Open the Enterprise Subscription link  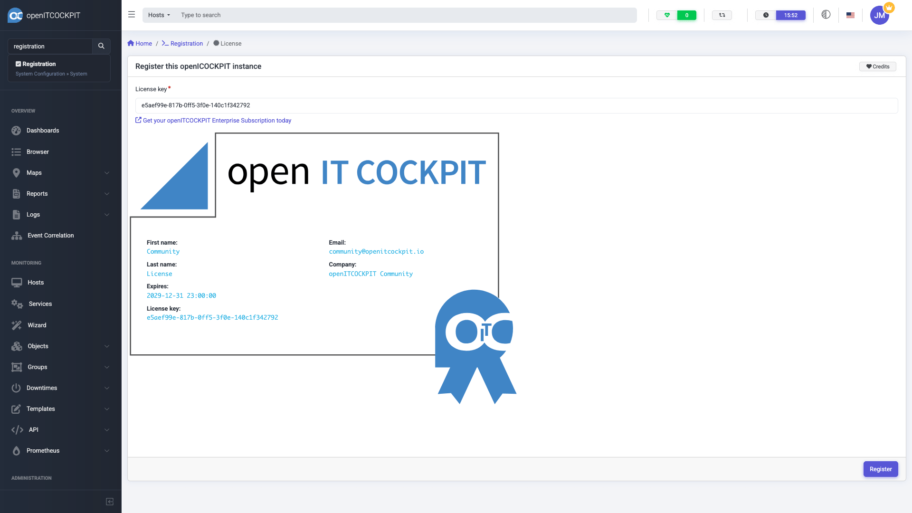coord(213,121)
